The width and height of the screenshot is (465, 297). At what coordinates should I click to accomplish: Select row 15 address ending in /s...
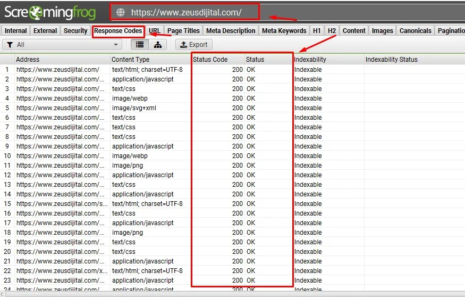[x=62, y=204]
